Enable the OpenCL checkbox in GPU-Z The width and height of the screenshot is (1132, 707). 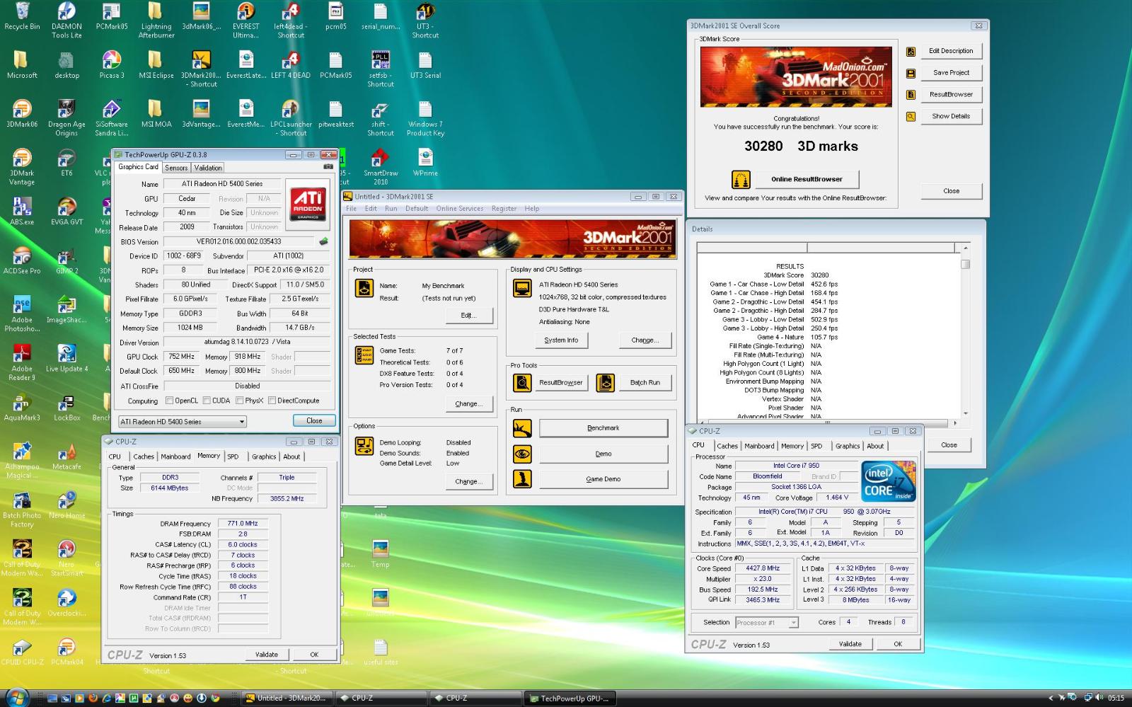pyautogui.click(x=169, y=401)
